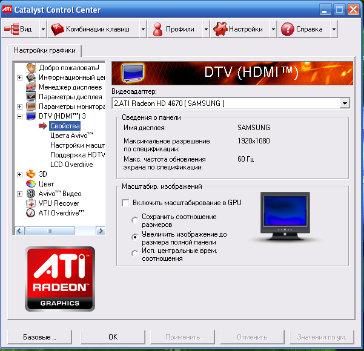
Task: Click the Информационный центр icon in the tree
Action: coord(31,77)
